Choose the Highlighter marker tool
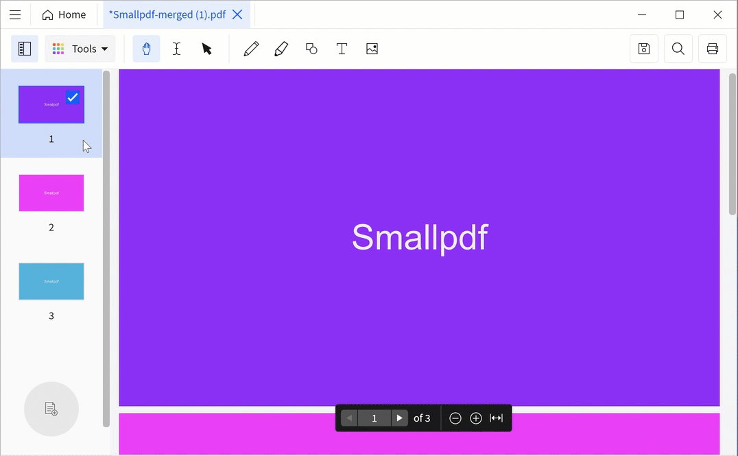The height and width of the screenshot is (456, 738). coord(281,49)
